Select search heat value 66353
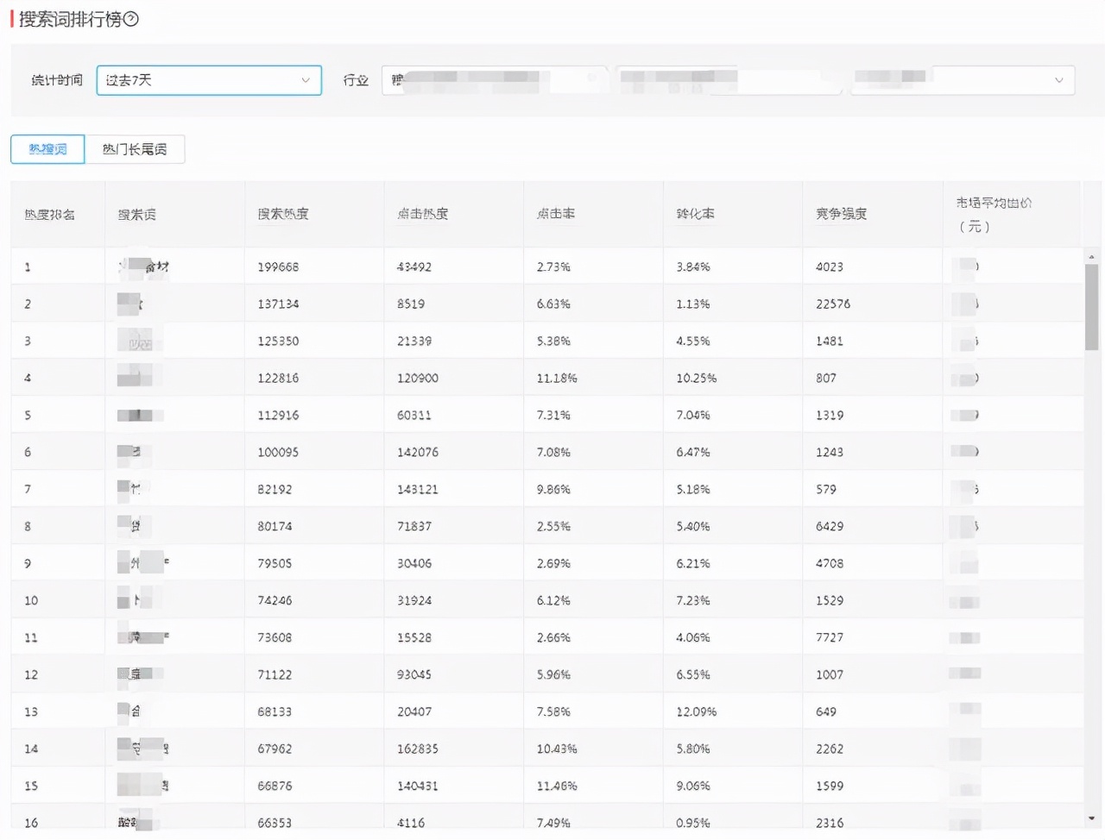Screen dimensions: 1105x840 [x=275, y=824]
